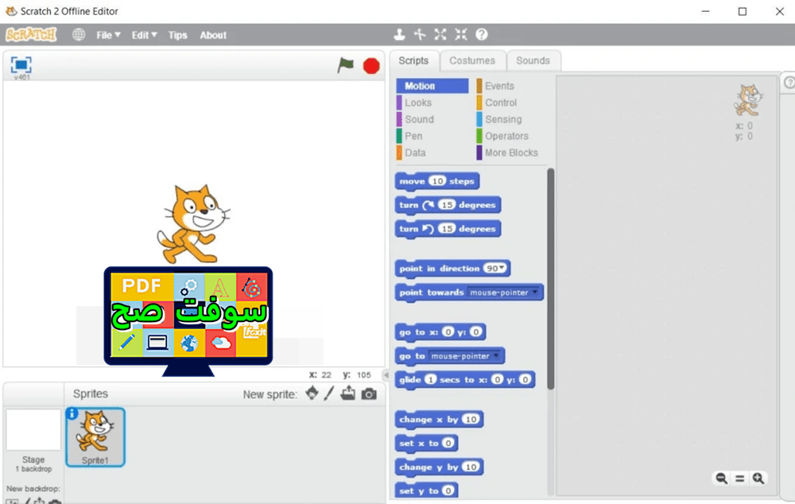This screenshot has height=504, width=795.
Task: Click the About menu entry
Action: pos(213,34)
